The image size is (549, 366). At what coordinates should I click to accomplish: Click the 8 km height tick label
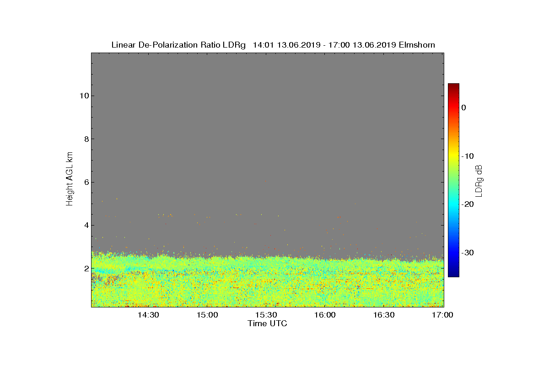point(86,139)
